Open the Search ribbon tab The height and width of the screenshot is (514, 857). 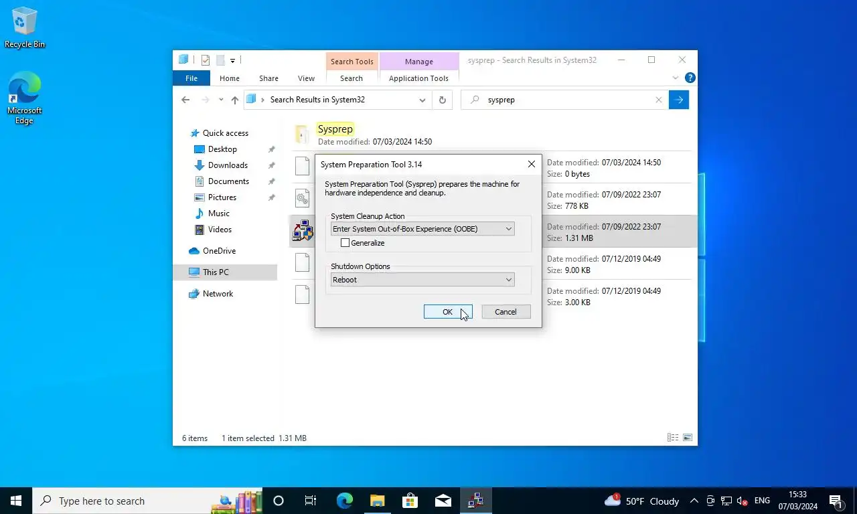pos(352,78)
